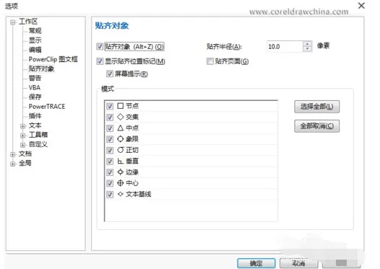
Task: Uncheck the 象限 mode checkbox
Action: click(x=110, y=139)
